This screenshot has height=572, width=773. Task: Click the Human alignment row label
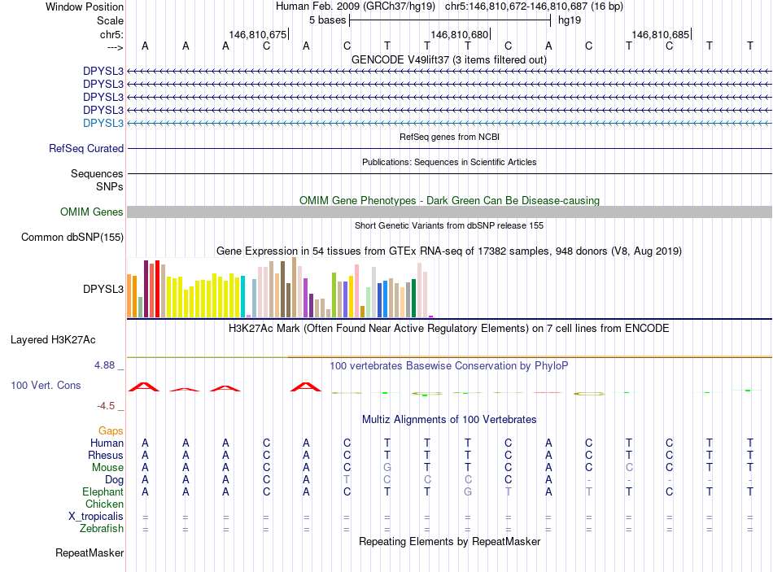[107, 443]
